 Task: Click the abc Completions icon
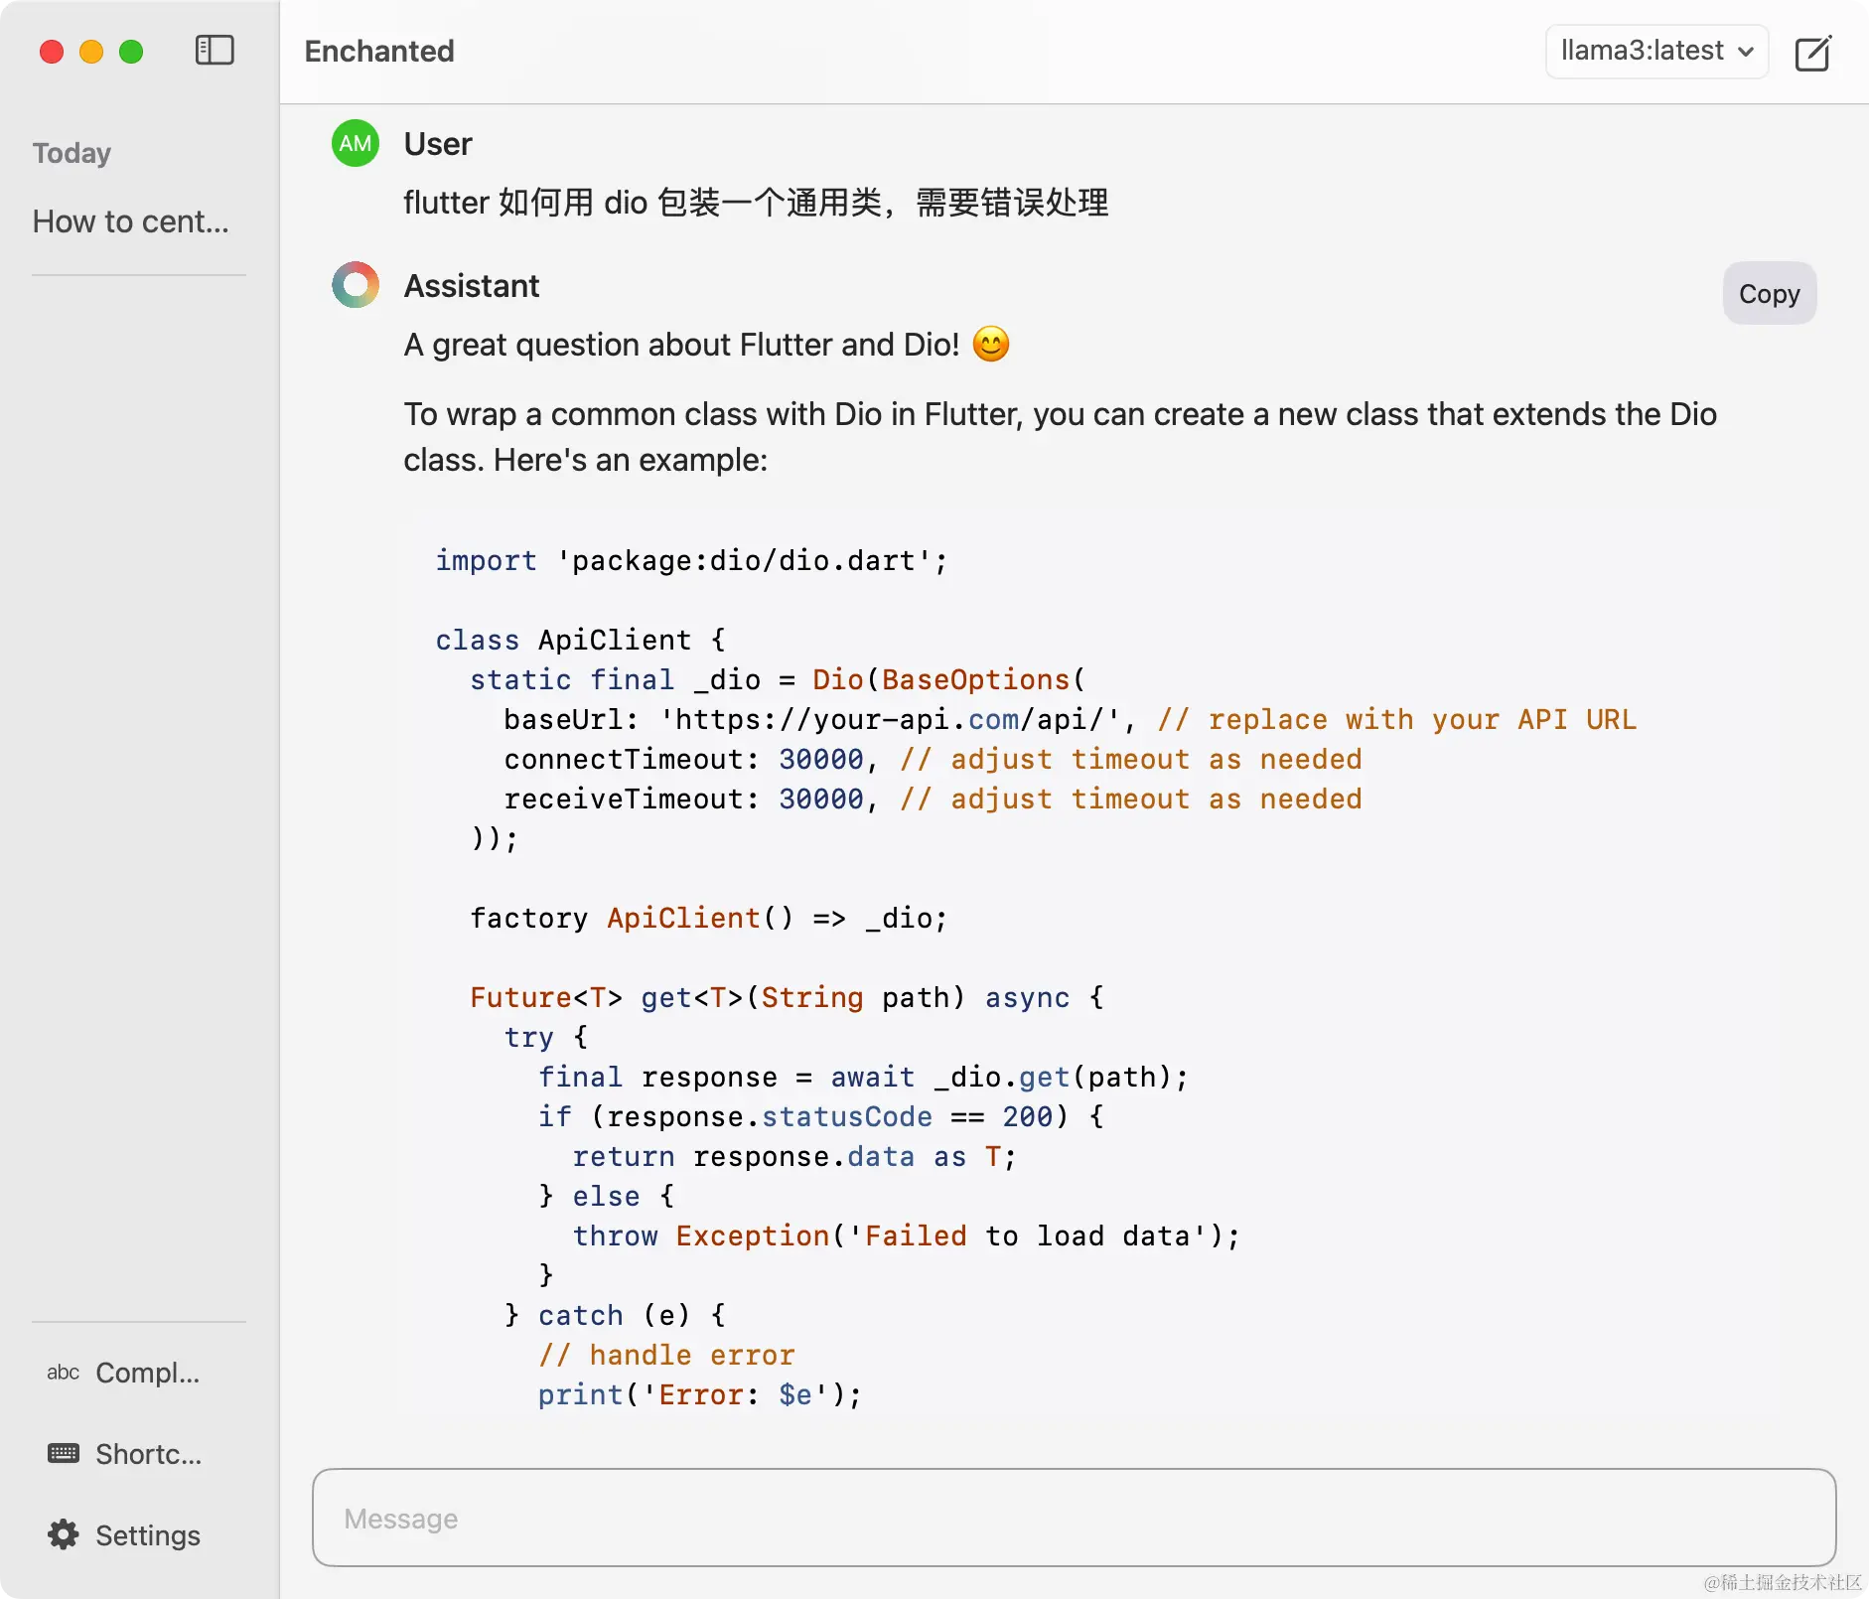point(64,1373)
